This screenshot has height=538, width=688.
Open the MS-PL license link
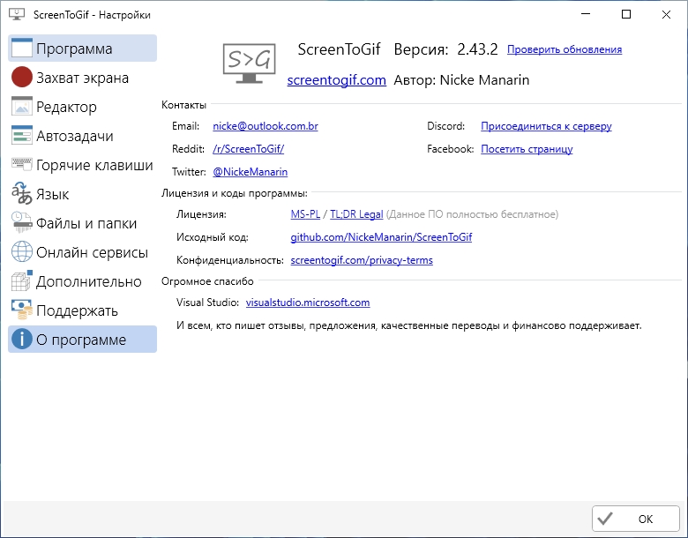tap(305, 214)
